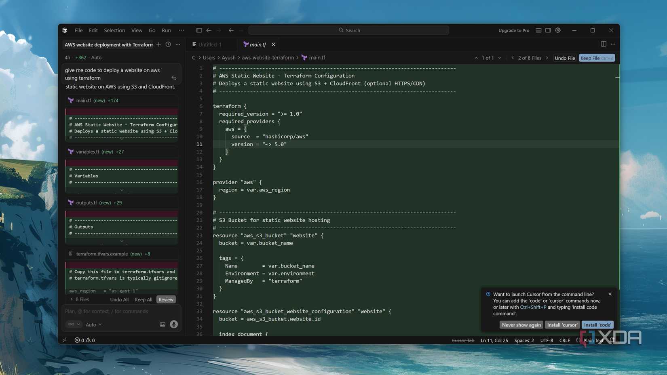This screenshot has height=375, width=667.
Task: Attach an image using the image icon
Action: [163, 324]
